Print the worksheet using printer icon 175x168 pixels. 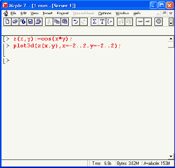pyautogui.click(x=38, y=22)
